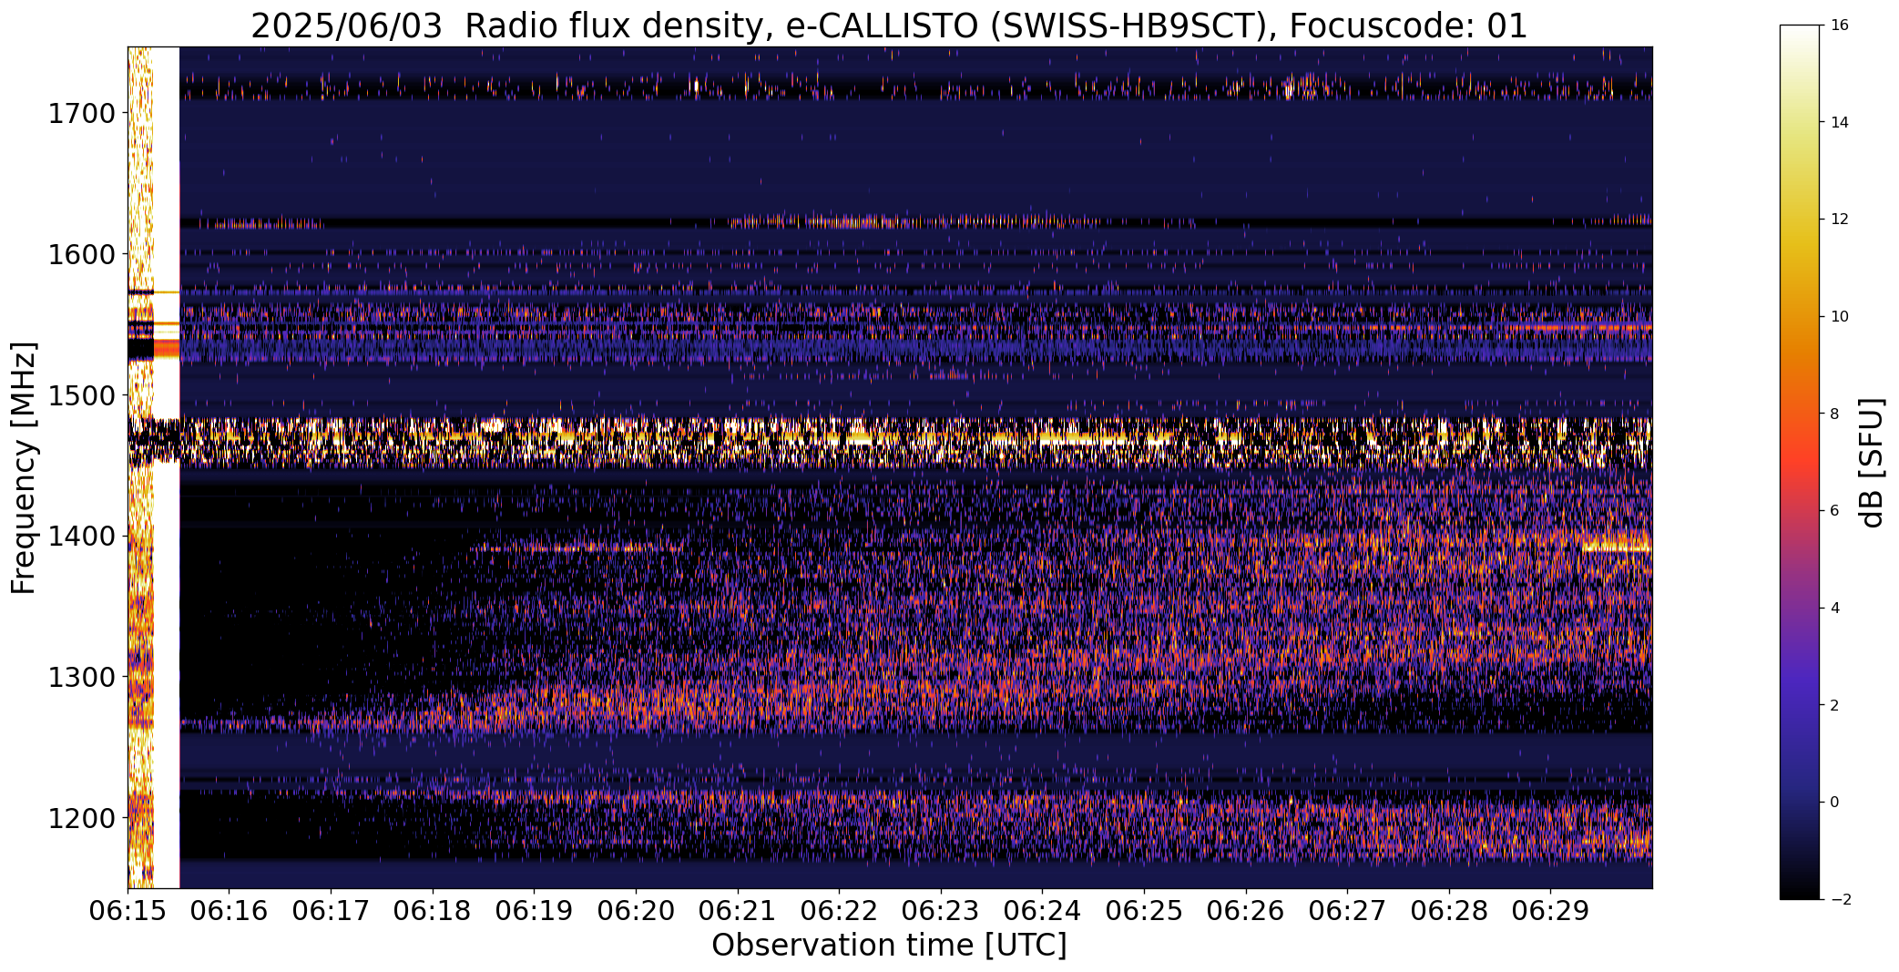Click the colorbar tick label 8

tap(1834, 414)
